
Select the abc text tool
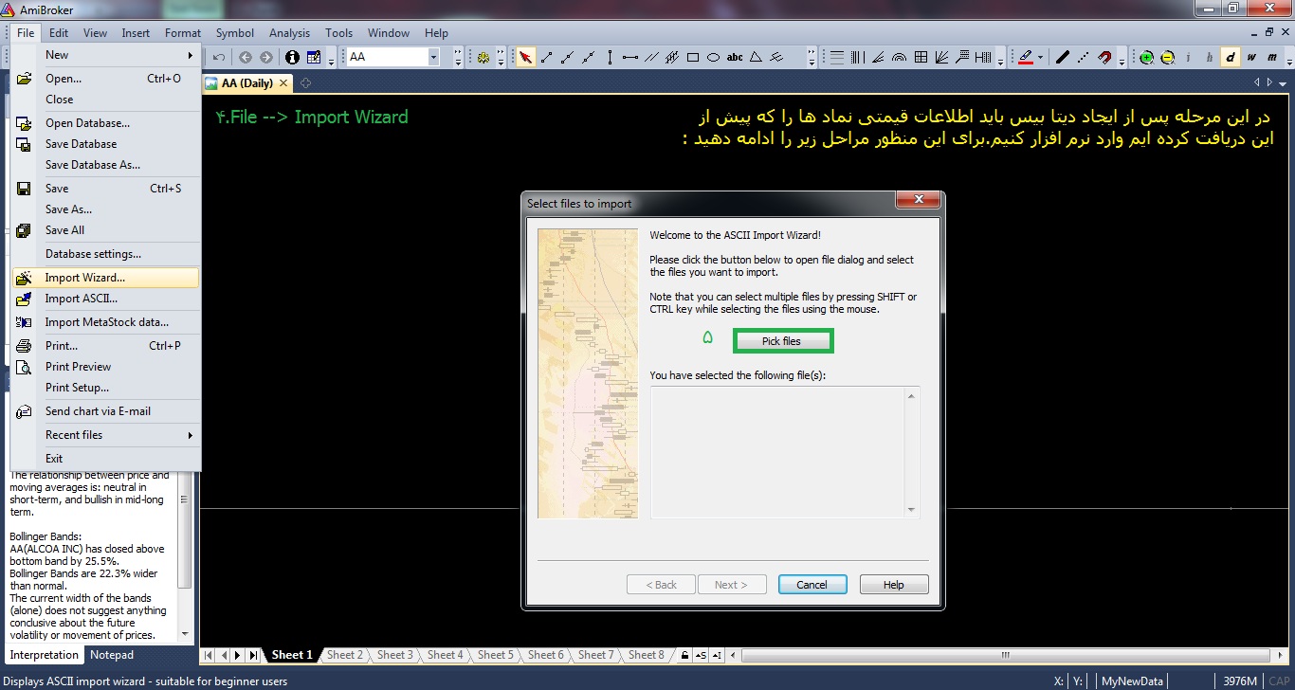(735, 57)
